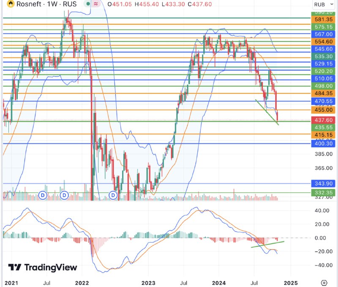Click the 2021 label on time axis
338x287 pixels.
pyautogui.click(x=11, y=283)
